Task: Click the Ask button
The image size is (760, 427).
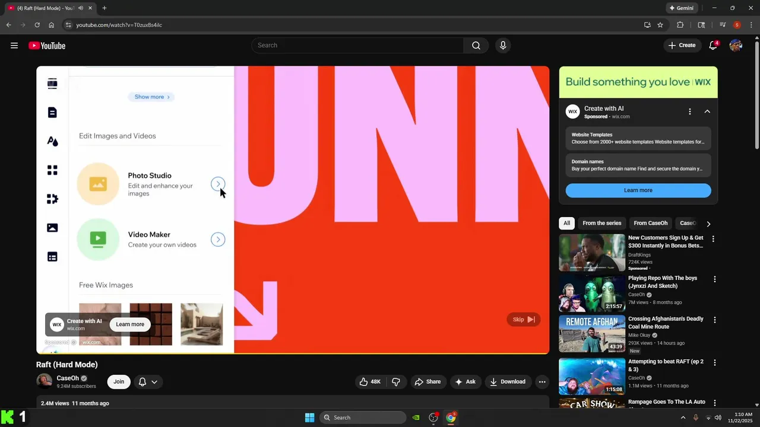Action: [x=465, y=382]
